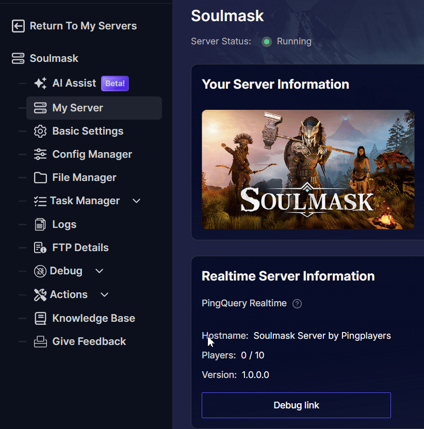The width and height of the screenshot is (424, 429).
Task: Open Task Manager label in sidebar
Action: pyautogui.click(x=85, y=201)
